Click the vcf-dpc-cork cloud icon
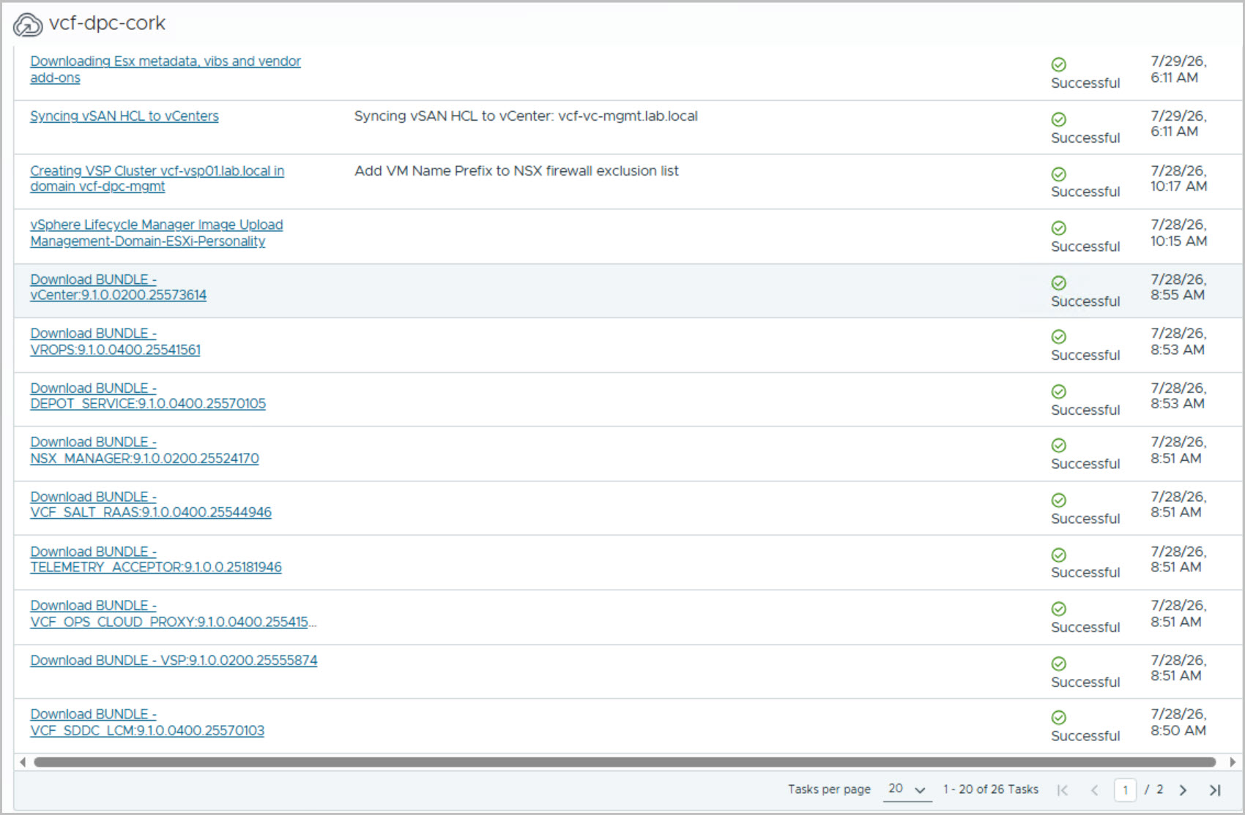1245x815 pixels. click(28, 24)
